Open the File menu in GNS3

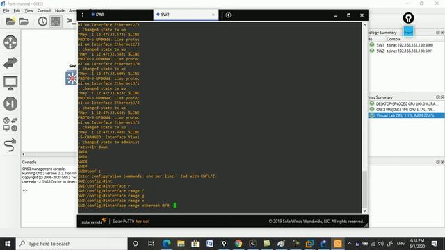(6, 11)
